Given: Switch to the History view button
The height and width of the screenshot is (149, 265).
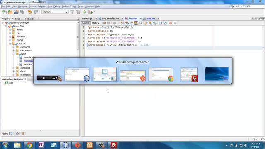Looking at the screenshot, I should (96, 23).
